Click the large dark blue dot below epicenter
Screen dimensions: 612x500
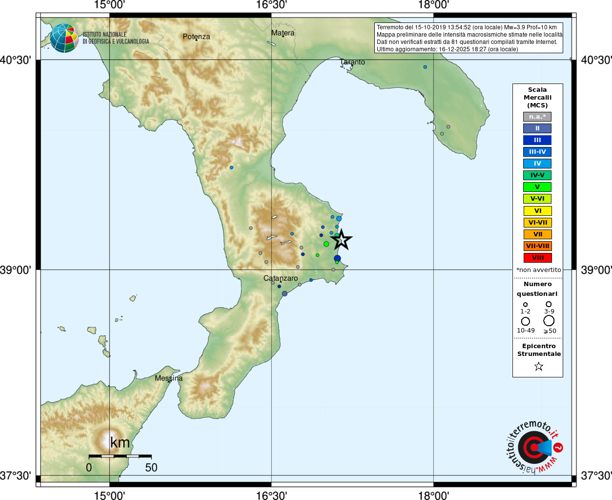click(x=337, y=258)
